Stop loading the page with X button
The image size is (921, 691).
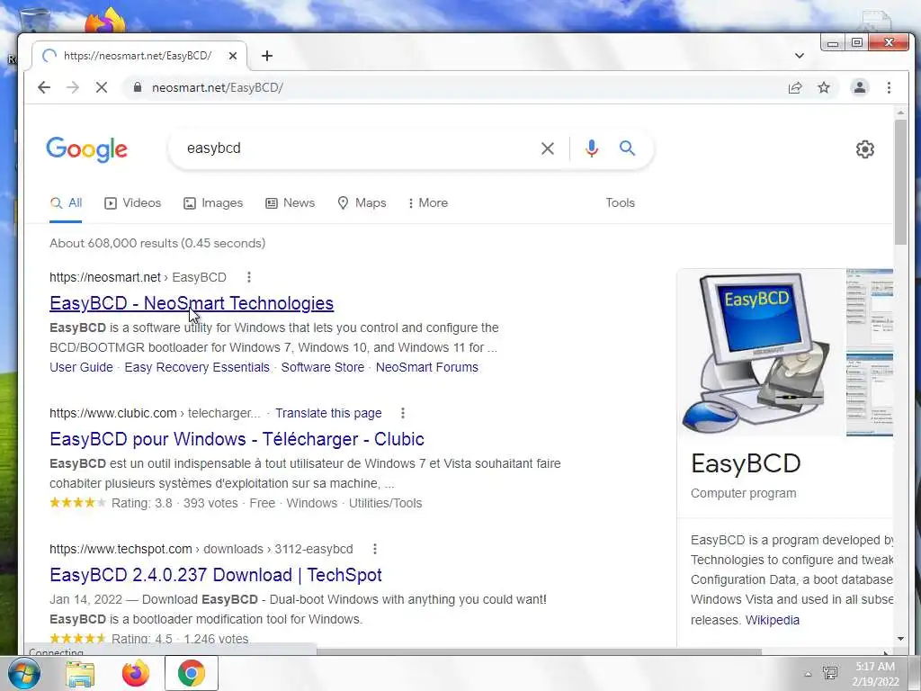102,87
